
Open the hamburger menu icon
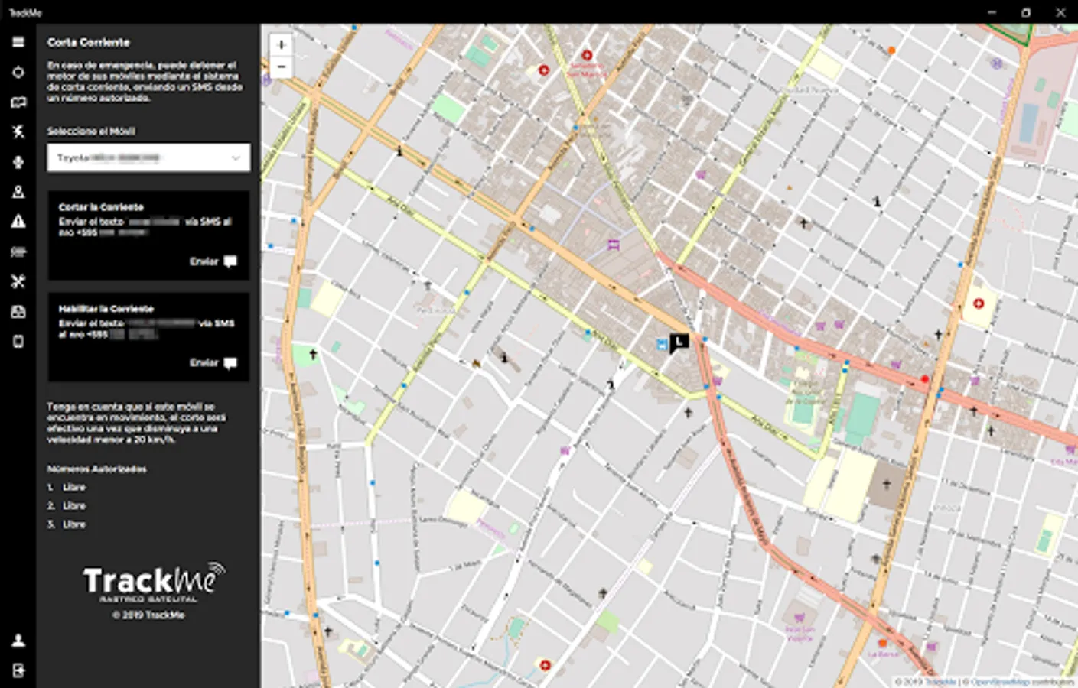tap(18, 42)
